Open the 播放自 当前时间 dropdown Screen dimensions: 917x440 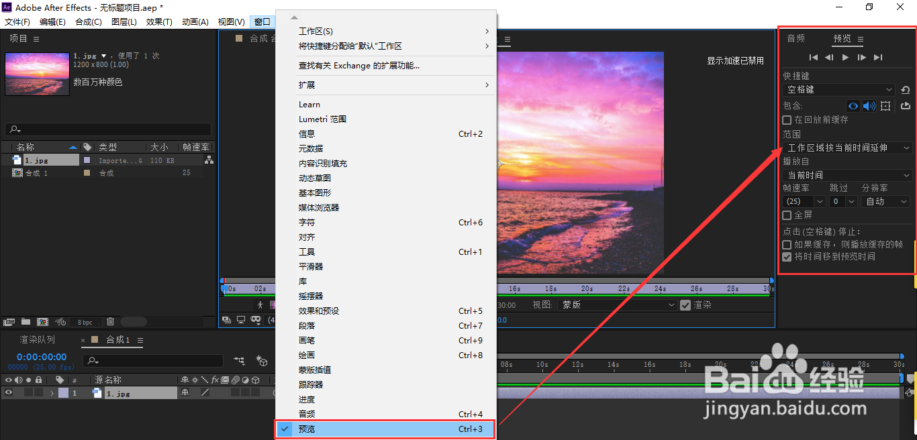[846, 175]
